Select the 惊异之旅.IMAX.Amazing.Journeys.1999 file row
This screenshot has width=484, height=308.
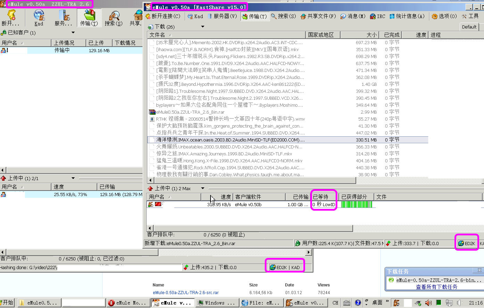point(288,154)
